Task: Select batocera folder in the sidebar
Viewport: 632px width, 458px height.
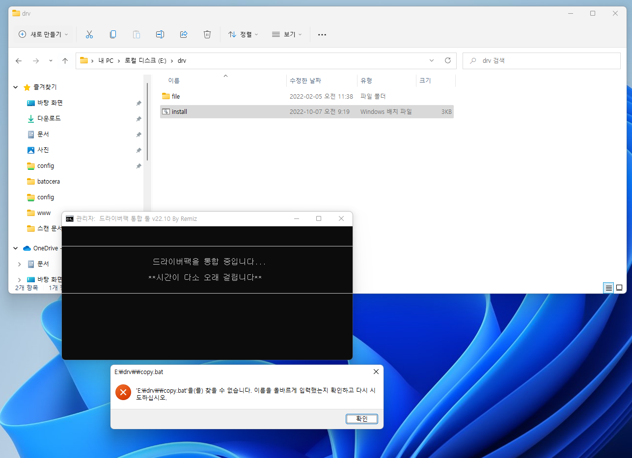Action: point(49,181)
